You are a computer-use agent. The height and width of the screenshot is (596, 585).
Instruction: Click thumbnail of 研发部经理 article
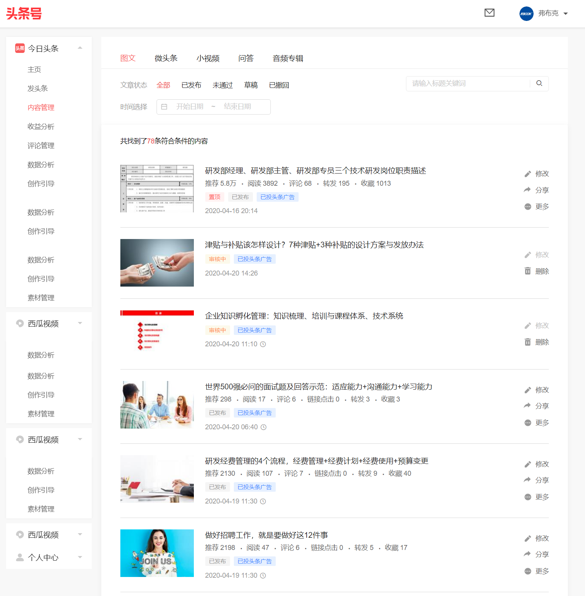click(157, 188)
